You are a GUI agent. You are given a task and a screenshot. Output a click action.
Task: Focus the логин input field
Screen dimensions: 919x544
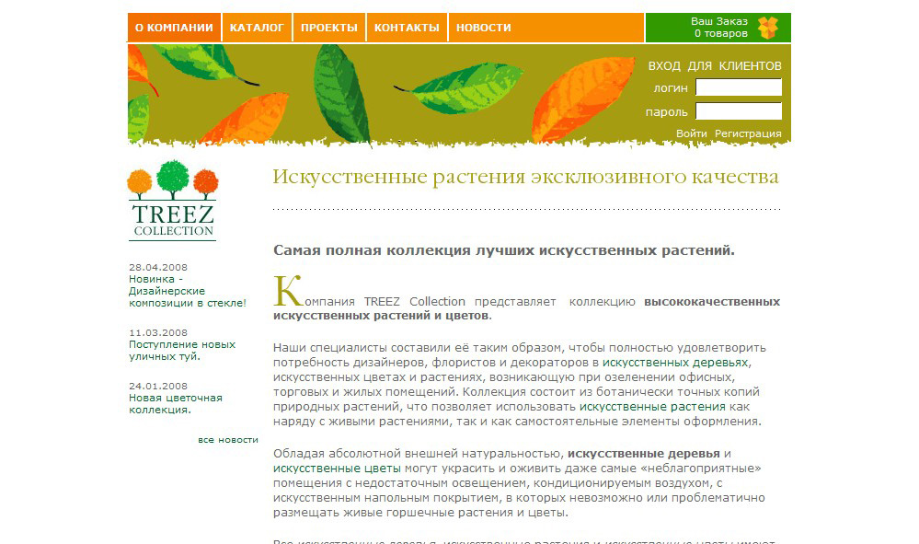(739, 87)
